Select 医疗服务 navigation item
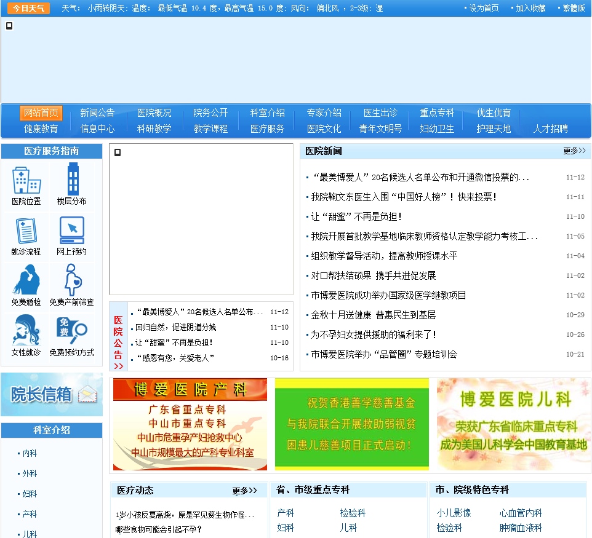The image size is (592, 538). (267, 129)
